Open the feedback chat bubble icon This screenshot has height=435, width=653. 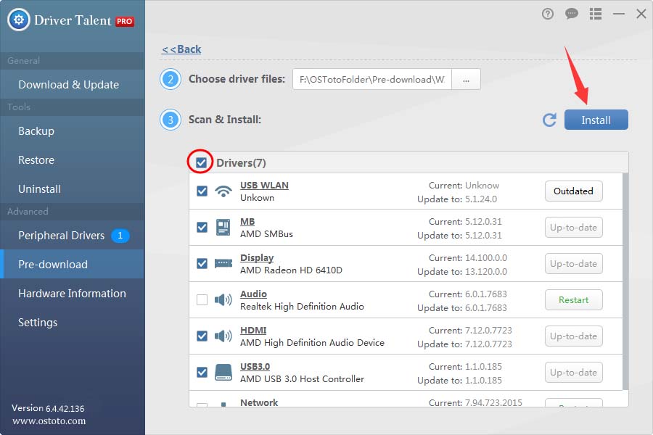[x=572, y=14]
